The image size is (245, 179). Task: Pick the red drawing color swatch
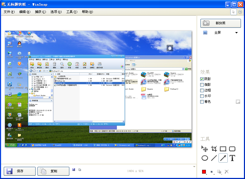pos(204,172)
